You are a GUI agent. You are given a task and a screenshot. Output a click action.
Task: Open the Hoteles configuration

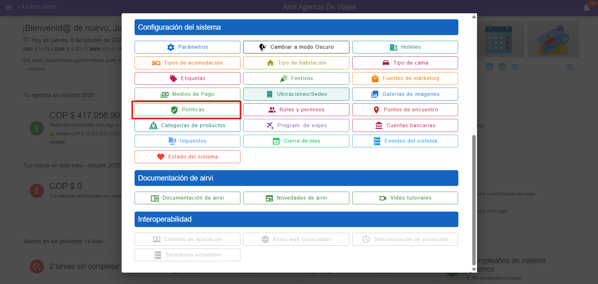[405, 47]
